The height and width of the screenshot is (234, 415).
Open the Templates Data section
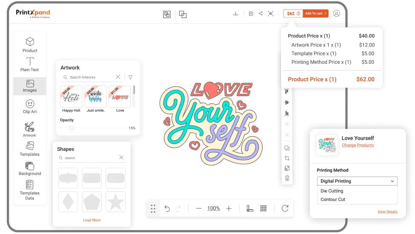pyautogui.click(x=30, y=190)
